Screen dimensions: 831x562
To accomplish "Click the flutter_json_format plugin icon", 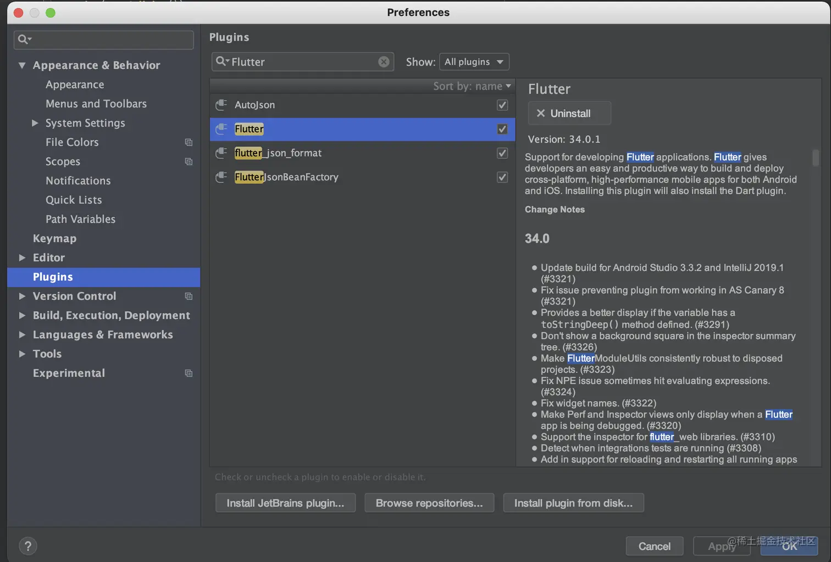I will [x=221, y=153].
